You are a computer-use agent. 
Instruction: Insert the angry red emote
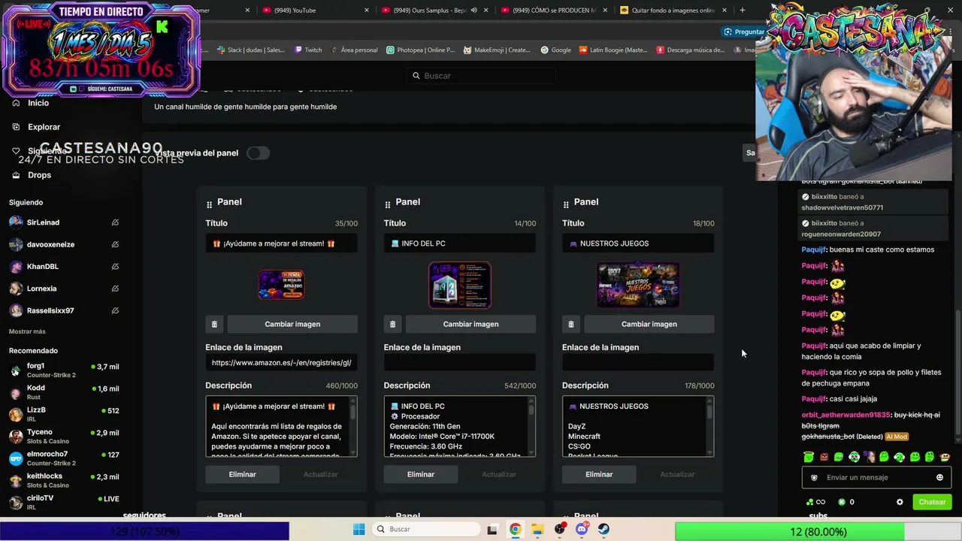point(824,456)
